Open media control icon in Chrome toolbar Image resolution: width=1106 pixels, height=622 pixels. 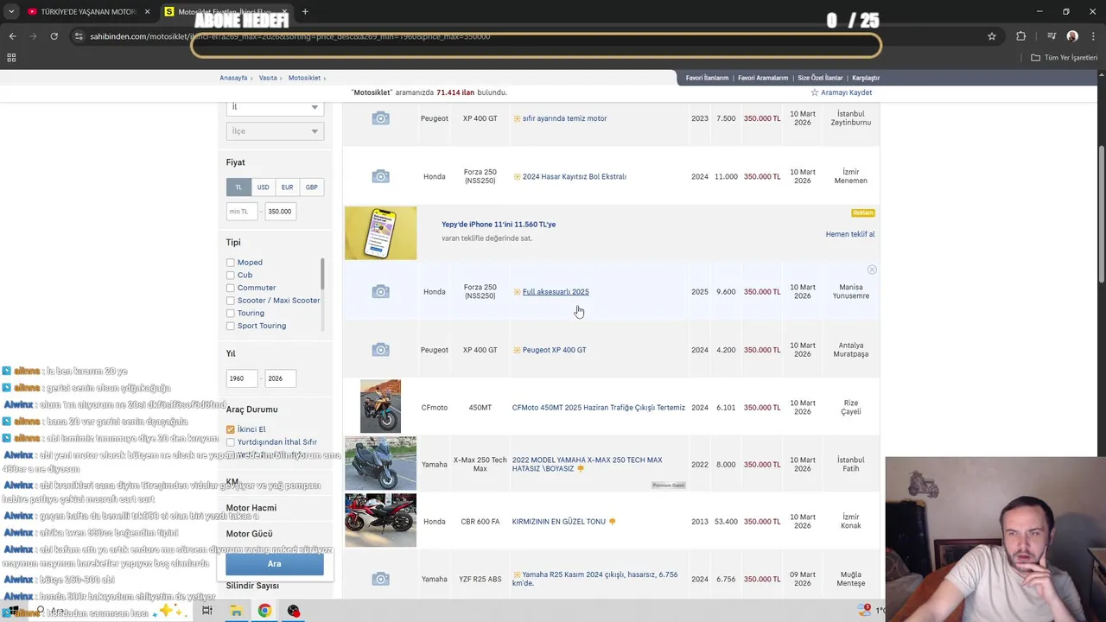pyautogui.click(x=1052, y=36)
